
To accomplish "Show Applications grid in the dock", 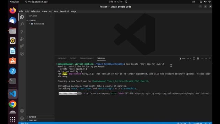I will pos(13,119).
